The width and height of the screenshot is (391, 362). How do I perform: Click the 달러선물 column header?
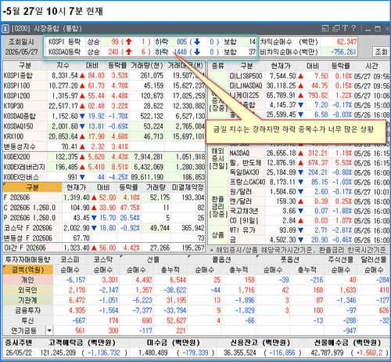tap(374, 259)
